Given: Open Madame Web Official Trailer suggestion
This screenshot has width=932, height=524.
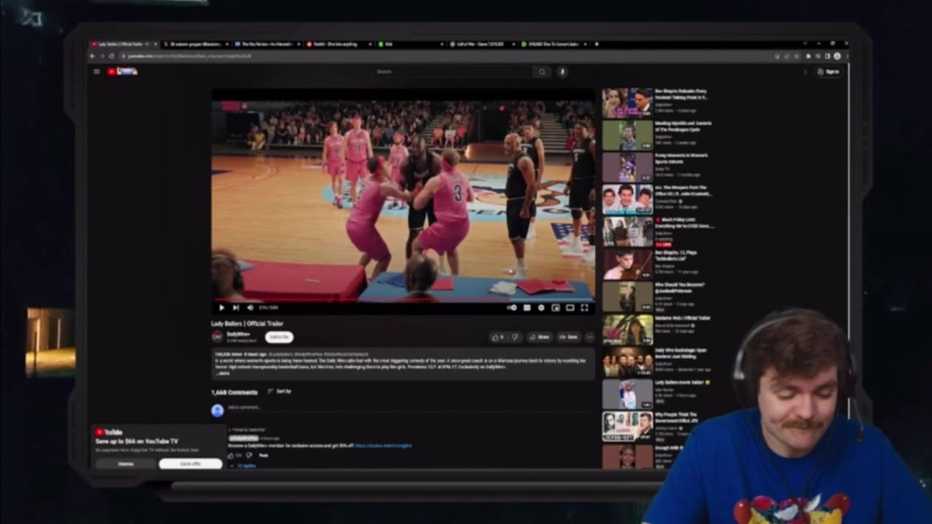Looking at the screenshot, I should pos(627,329).
